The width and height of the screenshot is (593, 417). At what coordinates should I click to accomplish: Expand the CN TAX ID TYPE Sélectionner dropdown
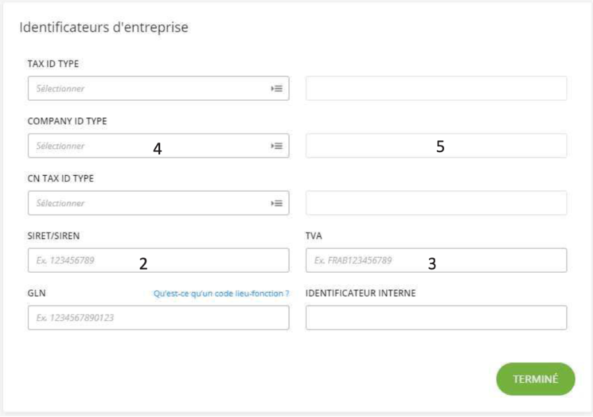point(158,204)
